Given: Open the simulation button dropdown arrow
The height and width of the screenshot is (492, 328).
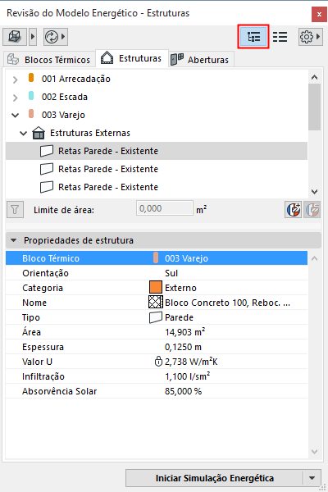Looking at the screenshot, I should (x=312, y=478).
